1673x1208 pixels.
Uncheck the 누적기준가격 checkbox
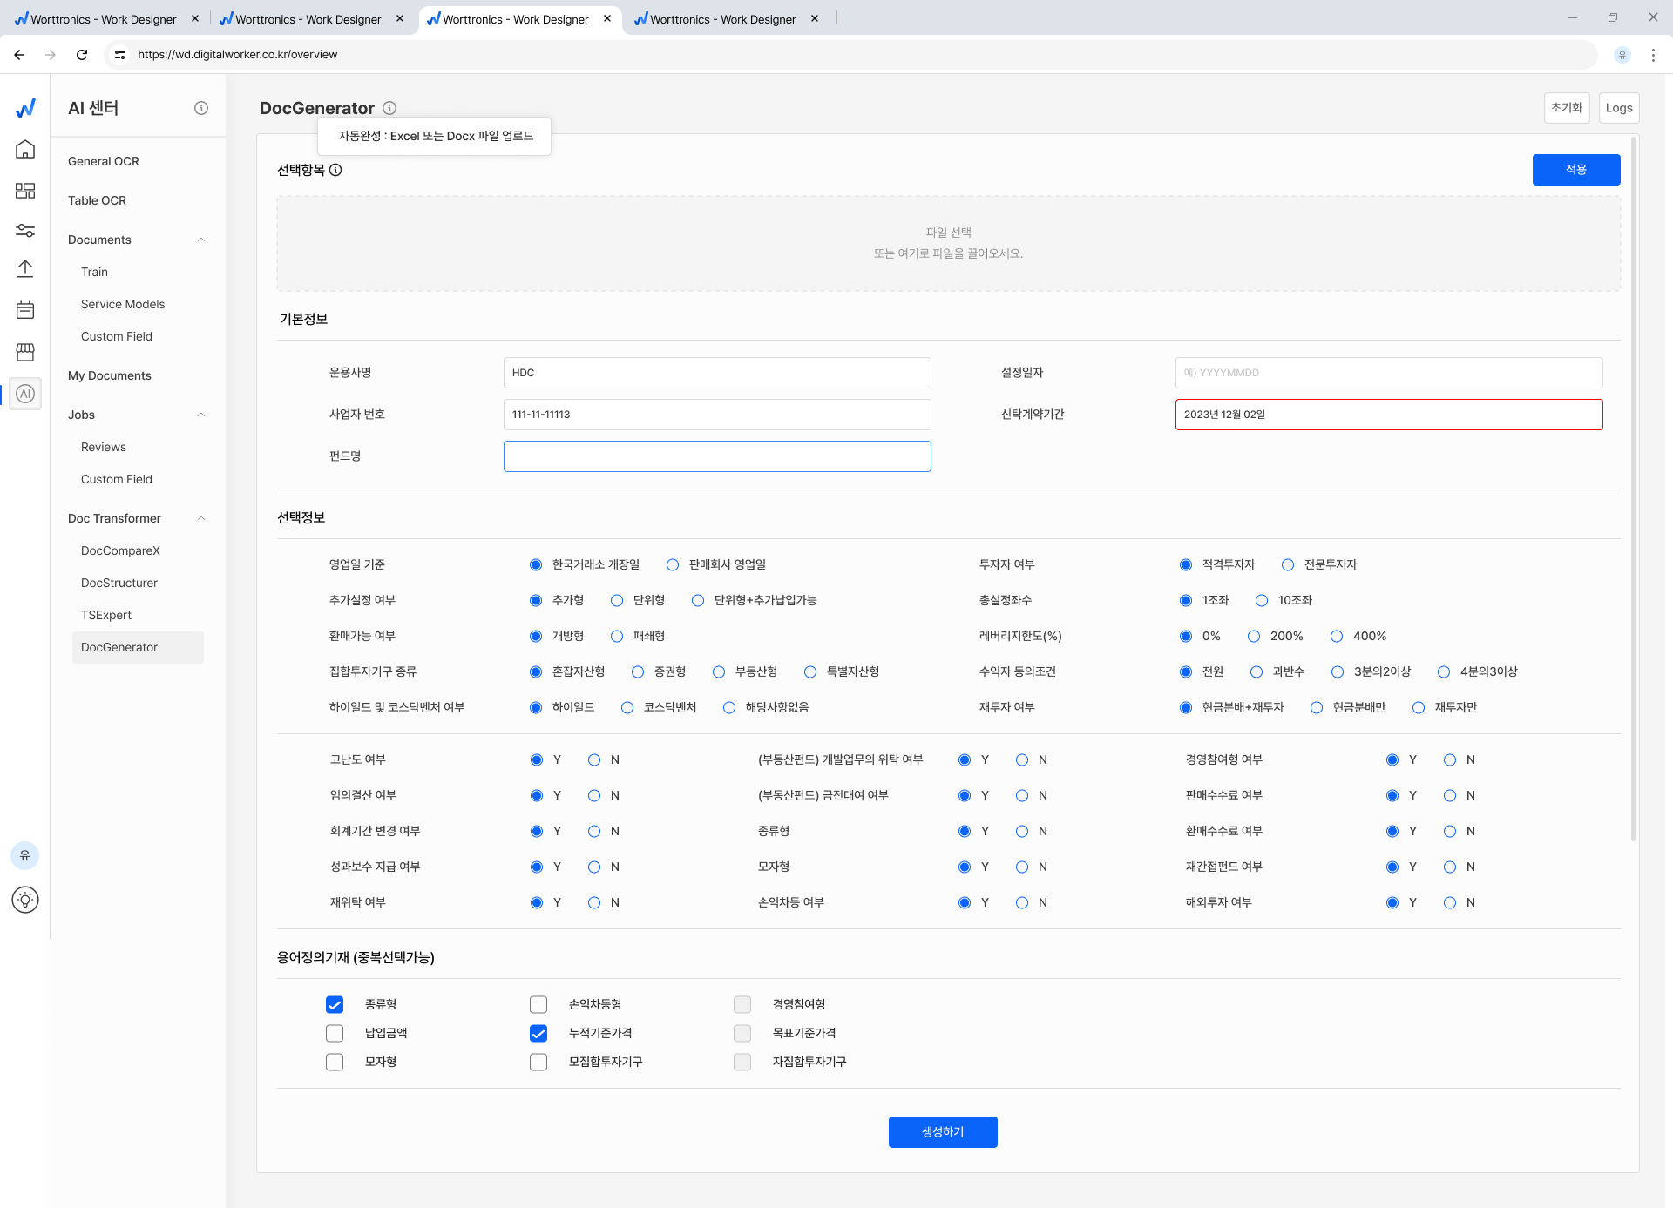pos(538,1033)
